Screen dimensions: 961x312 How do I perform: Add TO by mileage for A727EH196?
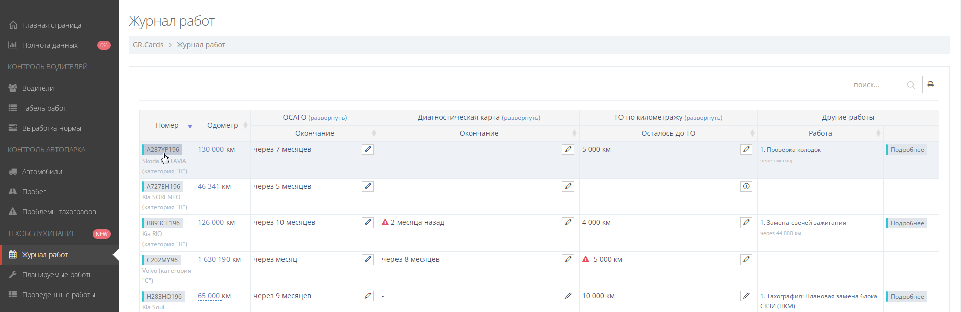coord(746,186)
